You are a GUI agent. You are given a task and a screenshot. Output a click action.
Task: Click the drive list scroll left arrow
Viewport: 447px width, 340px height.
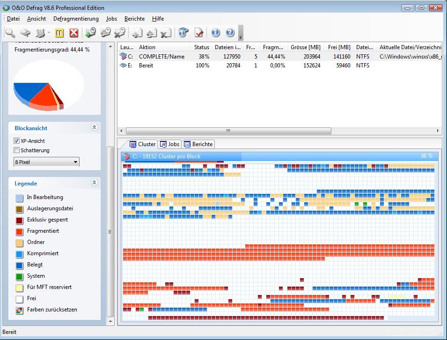click(x=121, y=131)
